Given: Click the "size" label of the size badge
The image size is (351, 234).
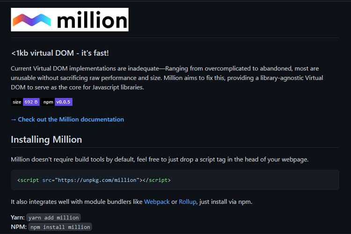Looking at the screenshot, I should [x=17, y=102].
